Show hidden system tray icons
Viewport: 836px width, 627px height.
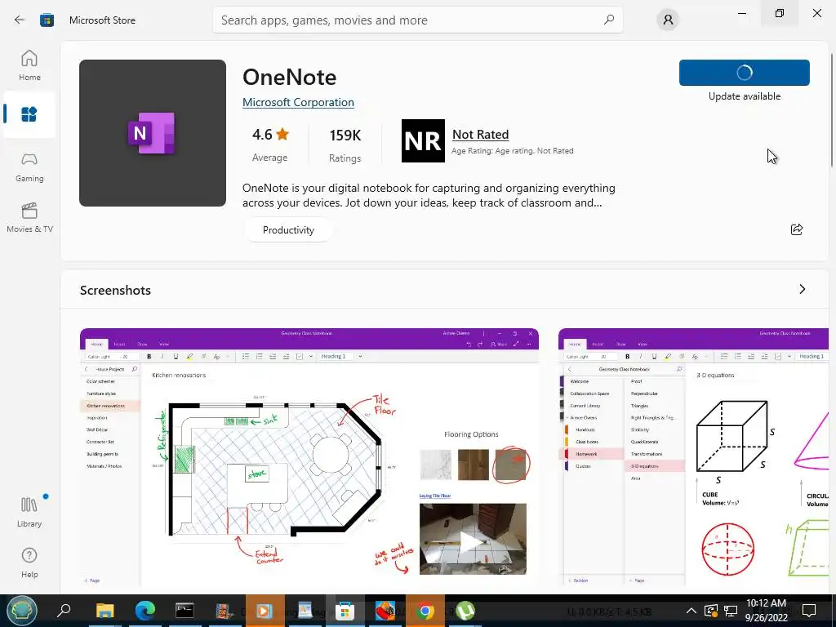pyautogui.click(x=691, y=611)
